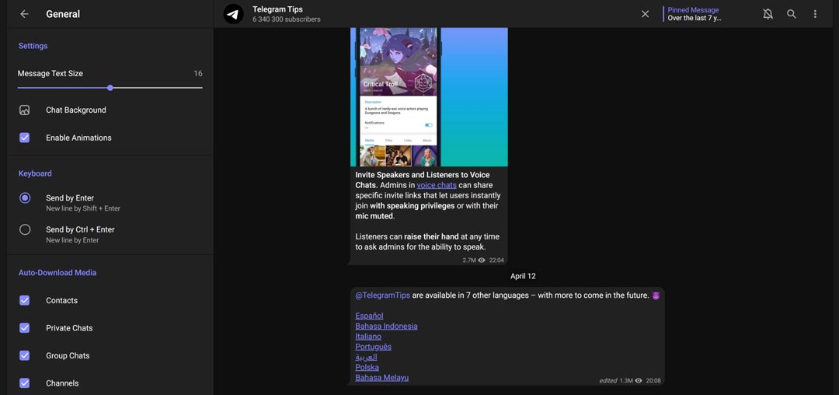The image size is (839, 395).
Task: Click the 1.3M views eye icon
Action: tap(639, 380)
